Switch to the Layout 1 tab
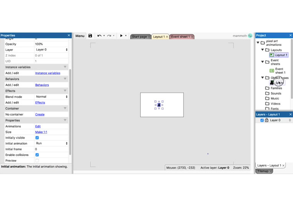 (x=159, y=37)
